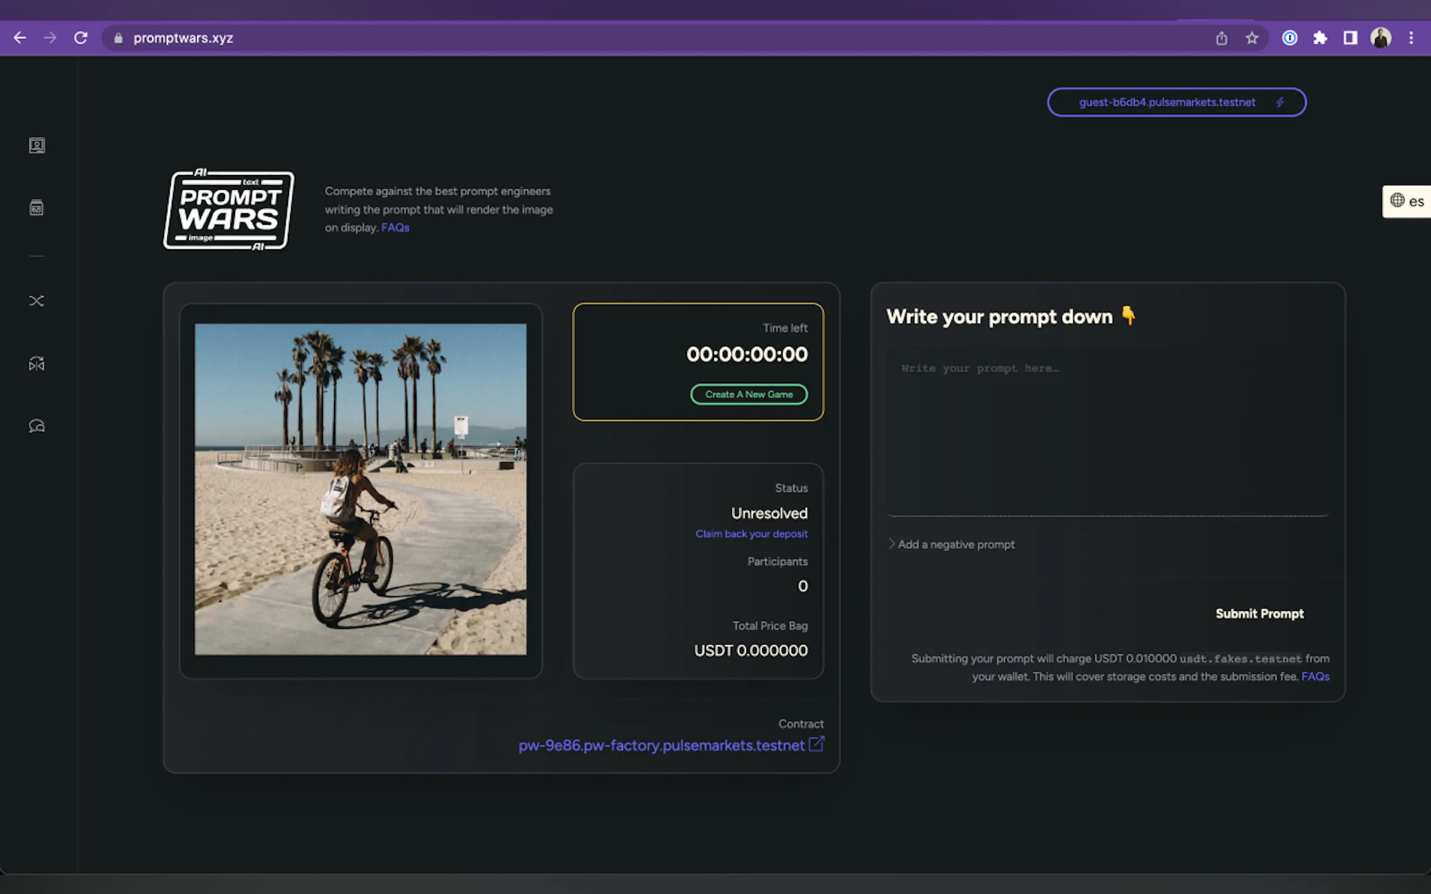Image resolution: width=1431 pixels, height=894 pixels.
Task: Click the beach cyclist image thumbnail
Action: tap(360, 489)
